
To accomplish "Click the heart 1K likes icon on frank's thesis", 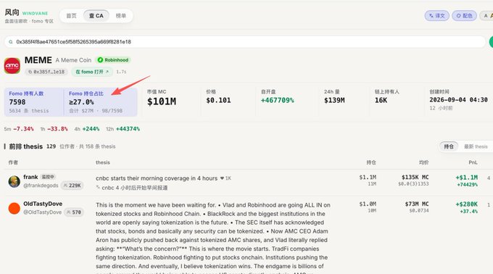I will click(225, 178).
